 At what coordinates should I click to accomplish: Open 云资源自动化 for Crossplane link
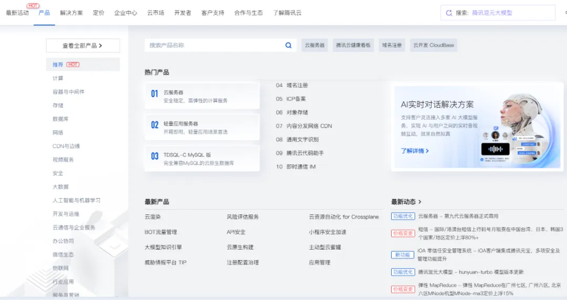343,217
